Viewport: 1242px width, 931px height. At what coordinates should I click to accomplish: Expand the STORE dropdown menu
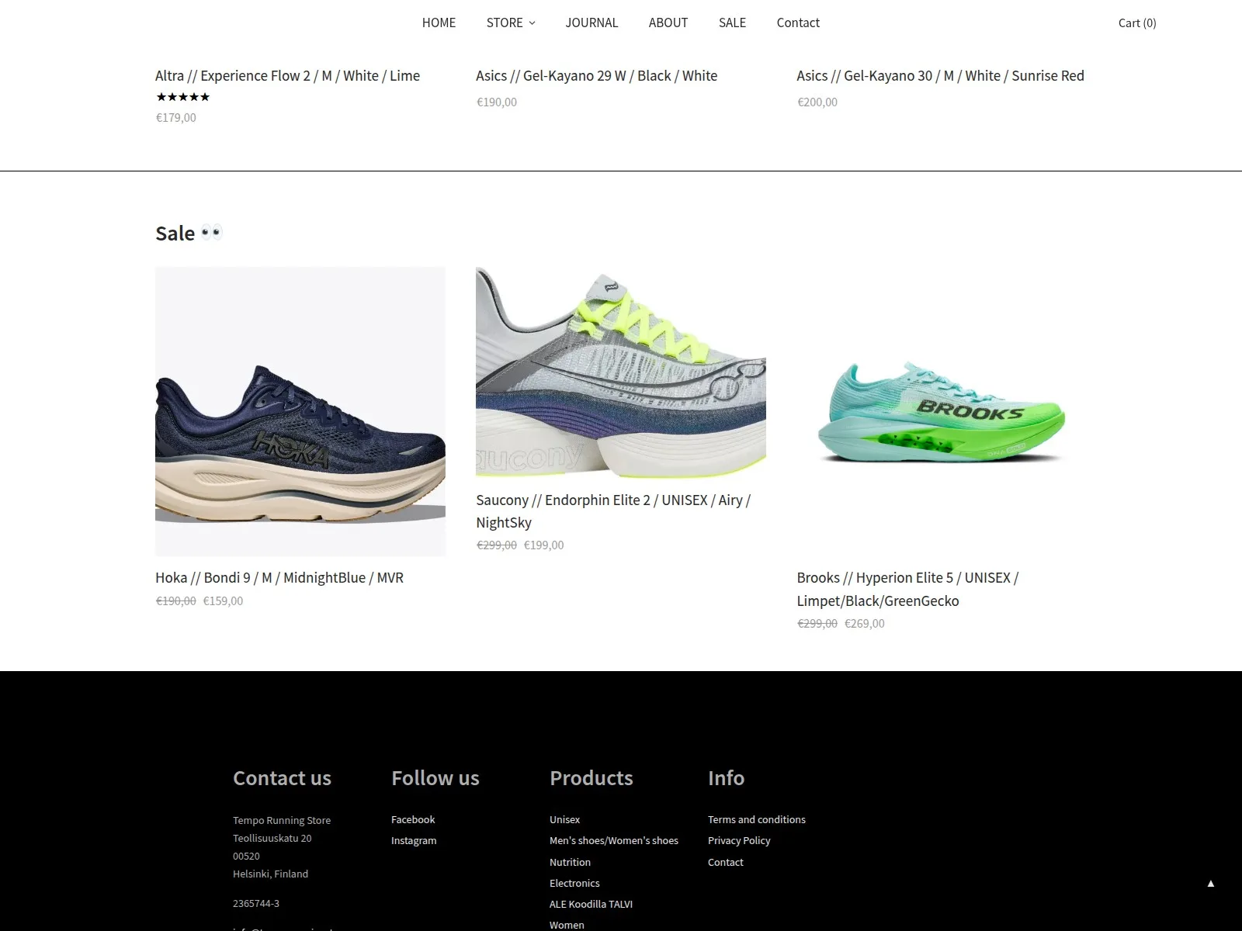(510, 22)
